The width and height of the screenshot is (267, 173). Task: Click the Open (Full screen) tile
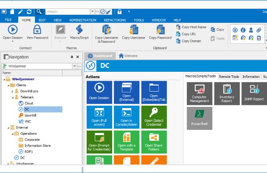click(x=99, y=117)
